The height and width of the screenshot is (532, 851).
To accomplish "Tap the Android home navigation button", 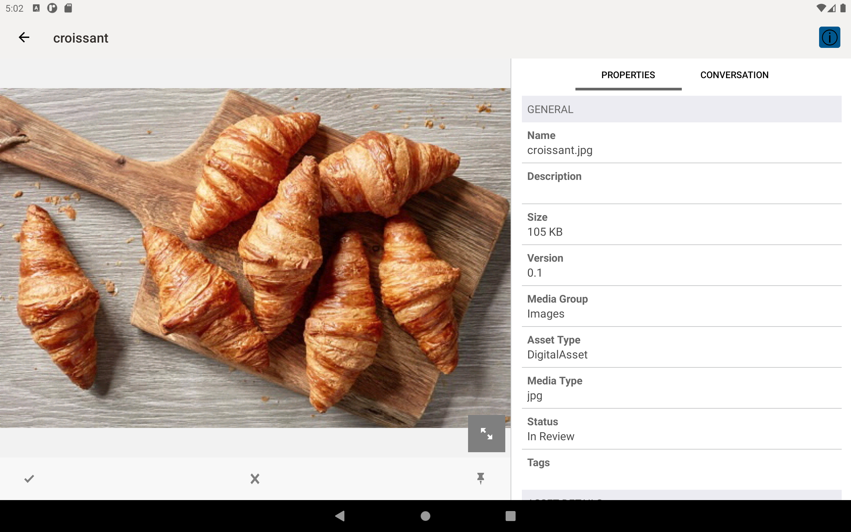I will click(x=425, y=516).
